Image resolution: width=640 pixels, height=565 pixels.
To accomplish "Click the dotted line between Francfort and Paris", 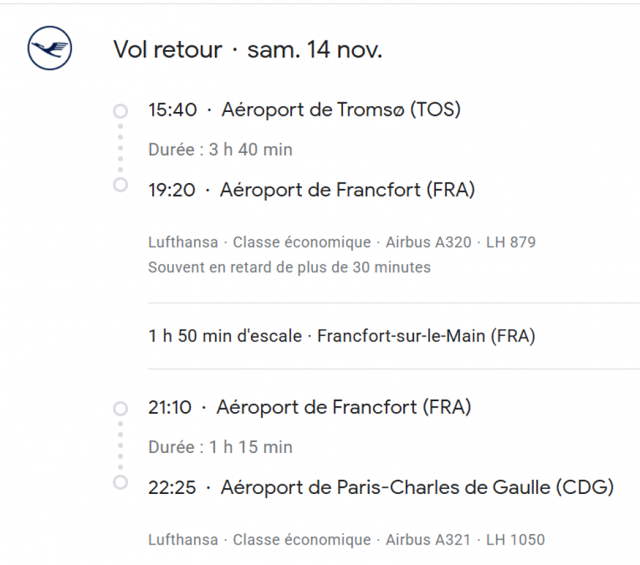I will pos(120,445).
